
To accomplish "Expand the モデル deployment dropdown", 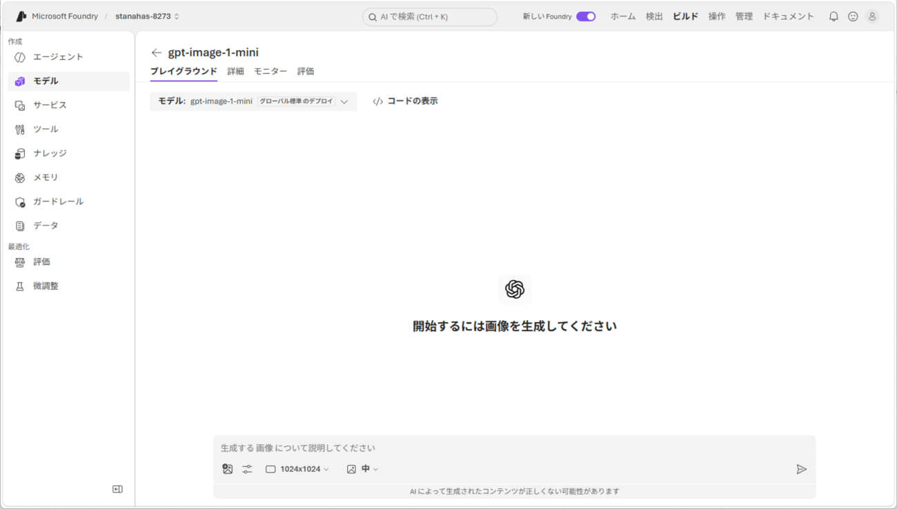I will [253, 101].
